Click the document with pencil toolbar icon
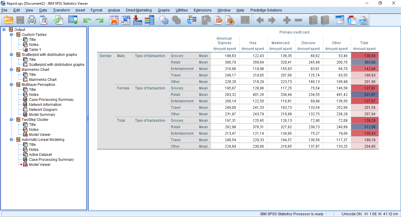This screenshot has width=401, height=217. (218, 20)
